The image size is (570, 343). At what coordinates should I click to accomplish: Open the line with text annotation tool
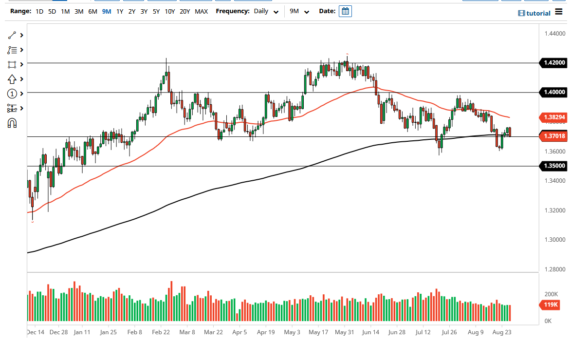point(13,50)
